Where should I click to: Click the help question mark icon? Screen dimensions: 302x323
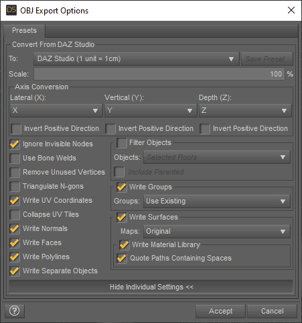coord(15,311)
